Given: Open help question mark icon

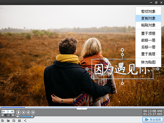Looking at the screenshot, I should tap(19, 121).
